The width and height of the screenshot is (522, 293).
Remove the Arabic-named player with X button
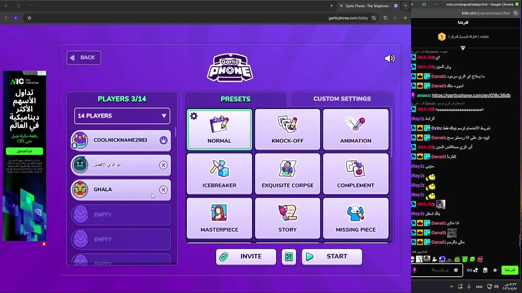163,165
